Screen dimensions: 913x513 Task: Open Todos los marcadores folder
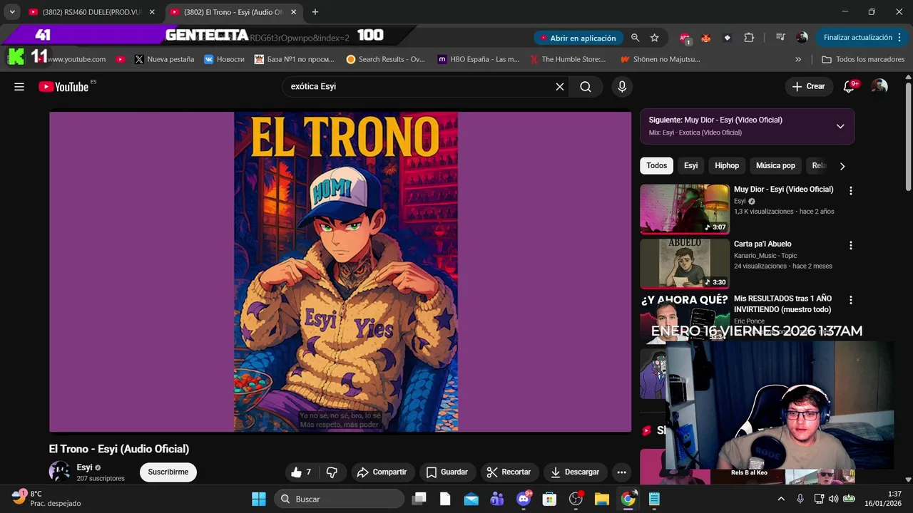862,59
